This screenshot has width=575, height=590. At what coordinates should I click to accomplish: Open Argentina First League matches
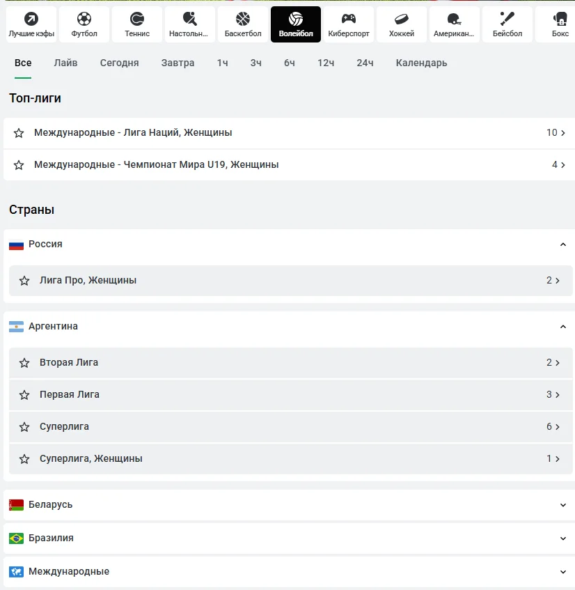coord(70,395)
